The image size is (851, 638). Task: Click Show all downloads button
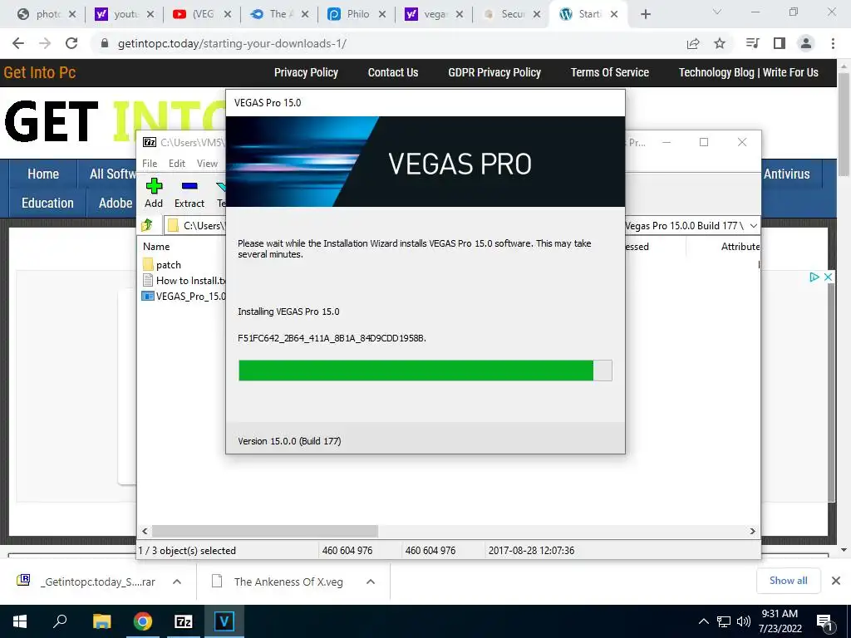click(x=788, y=581)
